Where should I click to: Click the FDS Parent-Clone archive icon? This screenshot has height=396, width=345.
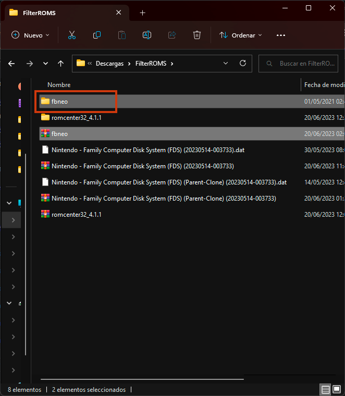(45, 198)
